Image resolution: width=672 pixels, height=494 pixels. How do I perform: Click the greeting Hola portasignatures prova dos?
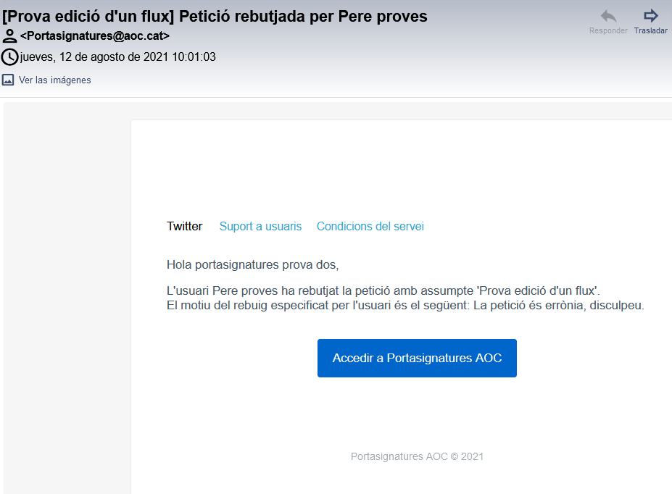point(252,264)
